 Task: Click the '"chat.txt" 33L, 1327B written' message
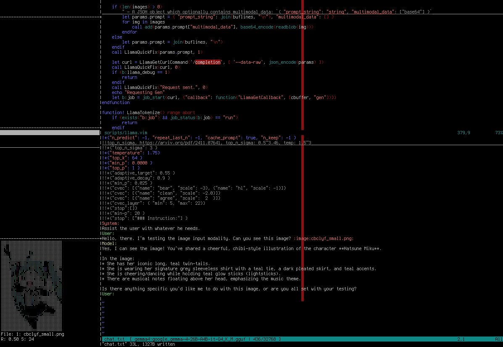pyautogui.click(x=138, y=344)
